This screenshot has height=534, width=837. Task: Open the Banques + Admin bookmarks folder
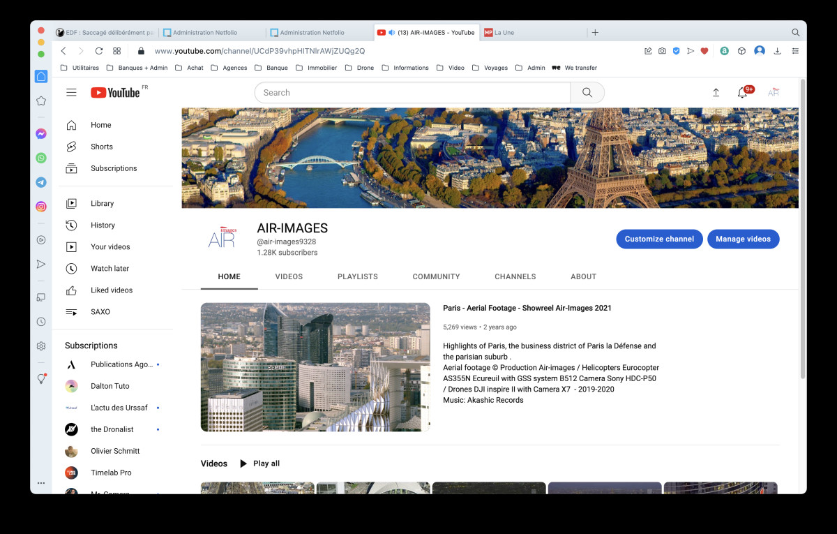coord(137,68)
